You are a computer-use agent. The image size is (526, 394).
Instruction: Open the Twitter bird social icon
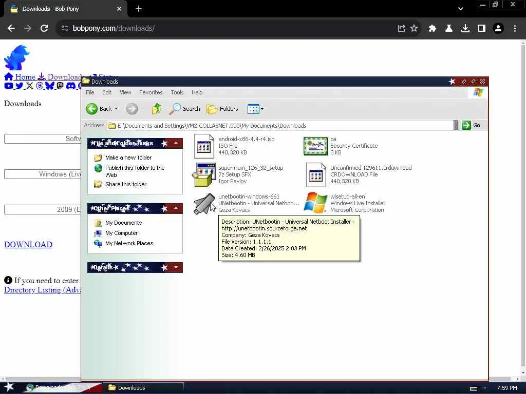tap(19, 86)
